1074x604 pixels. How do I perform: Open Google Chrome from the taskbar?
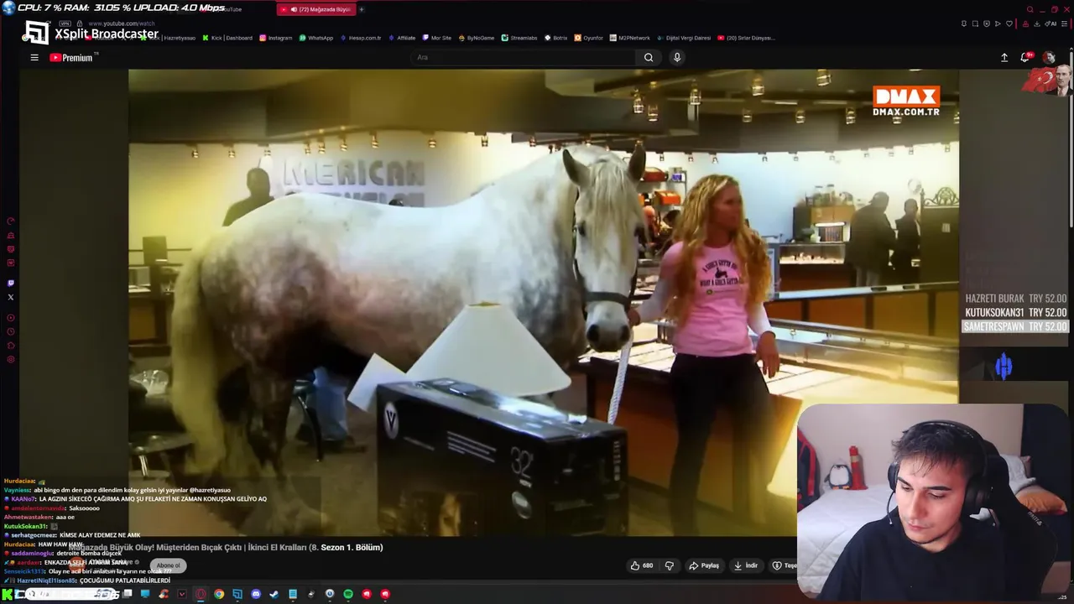[219, 594]
